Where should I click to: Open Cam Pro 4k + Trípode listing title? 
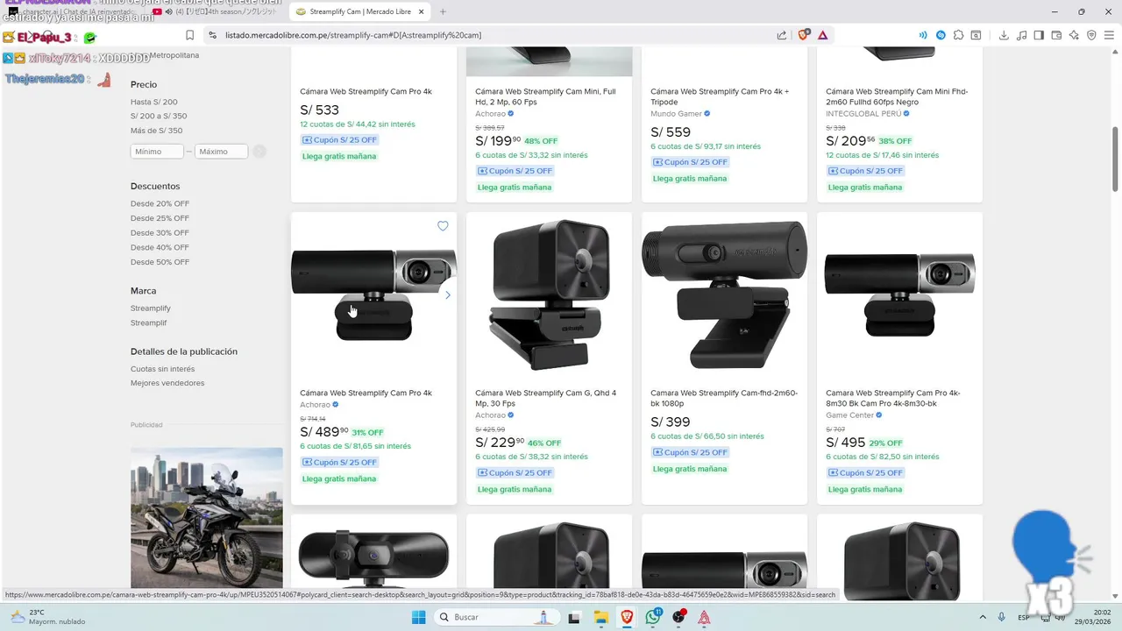tap(720, 96)
